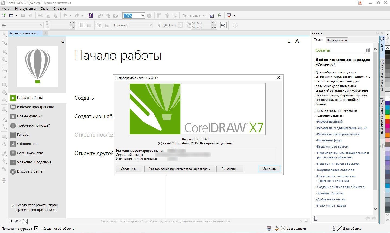
Task: Open the Gallery (Галерея) sidebar item
Action: tap(24, 134)
